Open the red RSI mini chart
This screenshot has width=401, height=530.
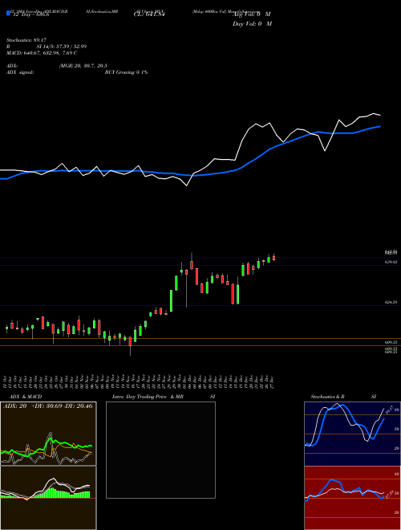click(352, 498)
